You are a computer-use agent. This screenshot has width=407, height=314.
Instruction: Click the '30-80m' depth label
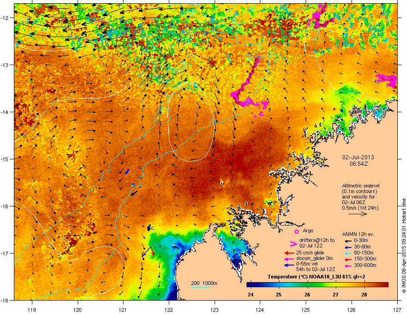click(362, 247)
